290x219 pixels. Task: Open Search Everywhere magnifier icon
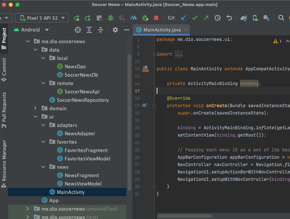coord(281,18)
